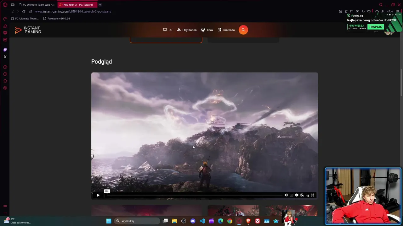Open the Xbox platform menu
This screenshot has width=403, height=226.
207,30
